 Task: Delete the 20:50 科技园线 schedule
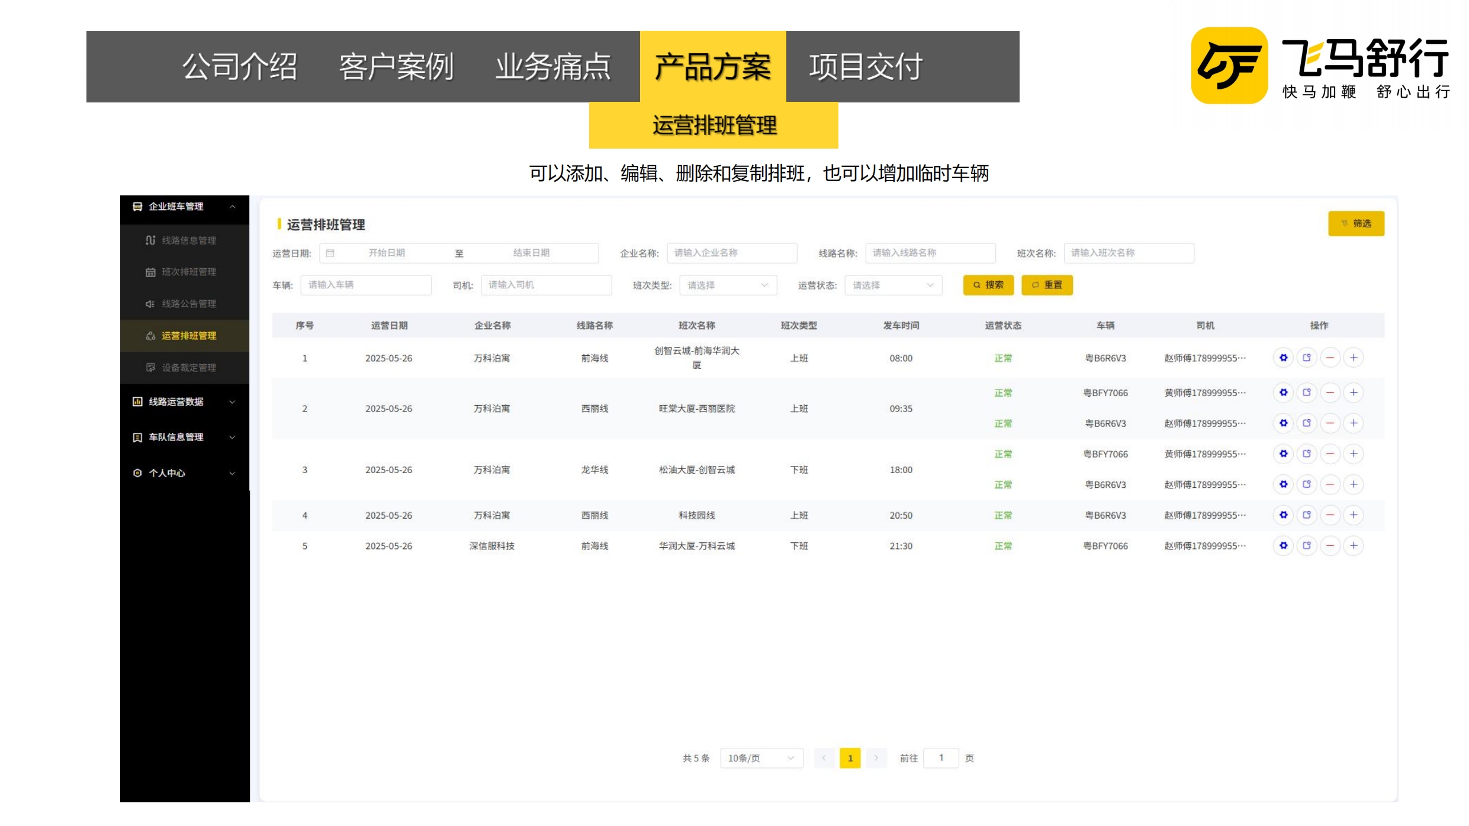click(x=1330, y=515)
